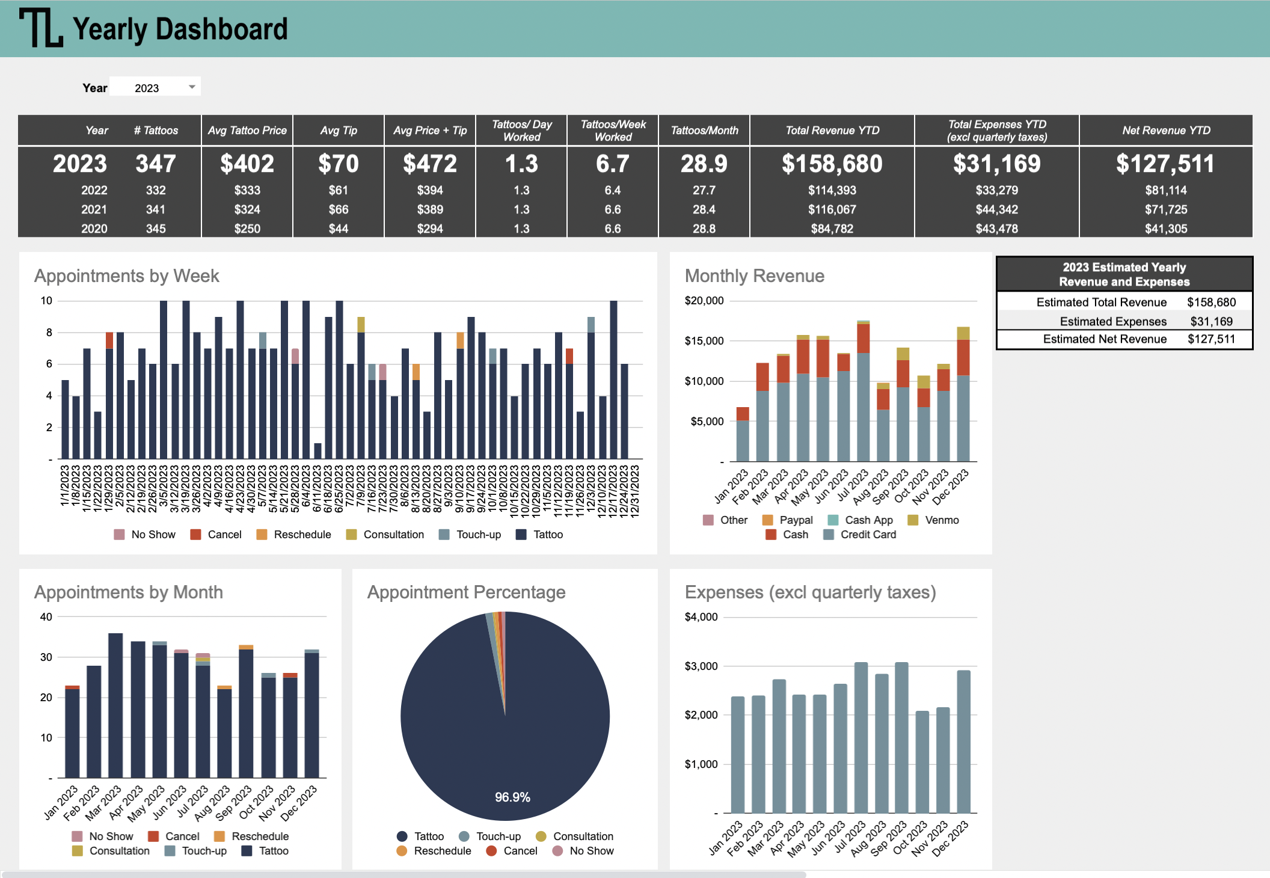Click the Cancel legend swatch in Appointments by Week

[x=195, y=535]
